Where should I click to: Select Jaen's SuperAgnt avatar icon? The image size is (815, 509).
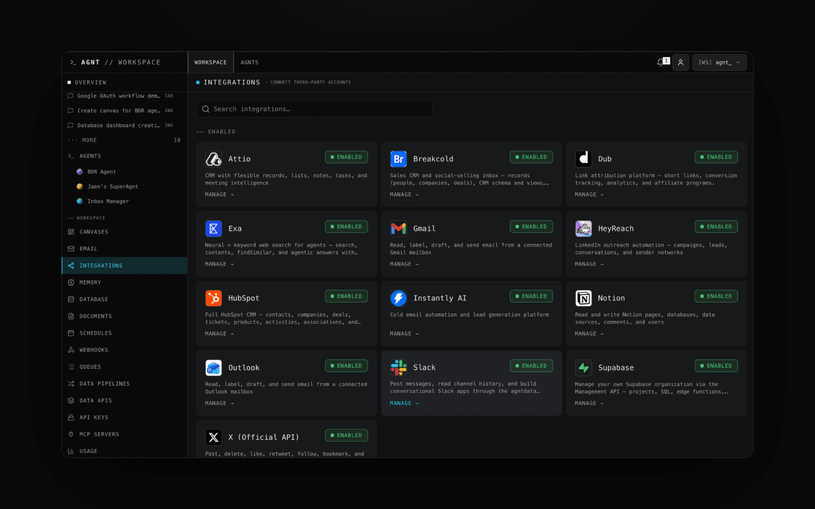(x=80, y=186)
